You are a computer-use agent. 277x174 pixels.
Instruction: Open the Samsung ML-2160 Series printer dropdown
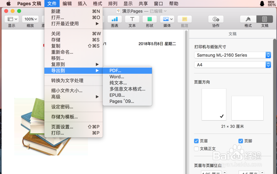tap(232, 55)
